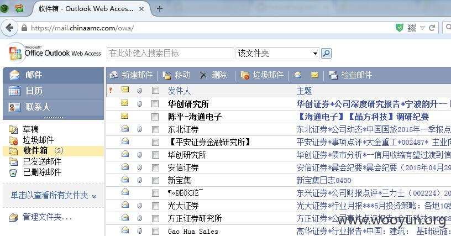Switch to the 邮件 navigation section
Viewport: 451px width, 236px height.
(54, 75)
